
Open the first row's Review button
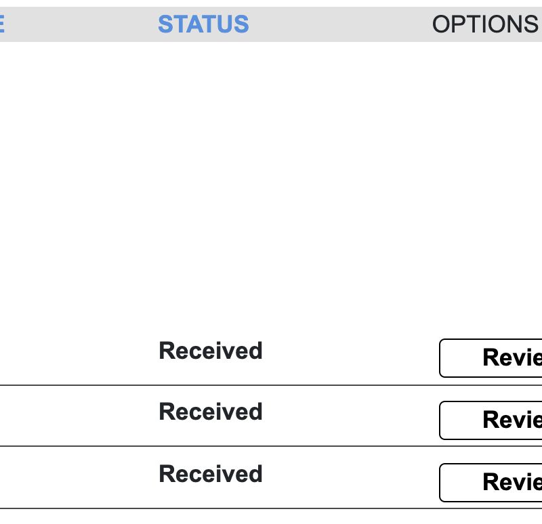491,358
